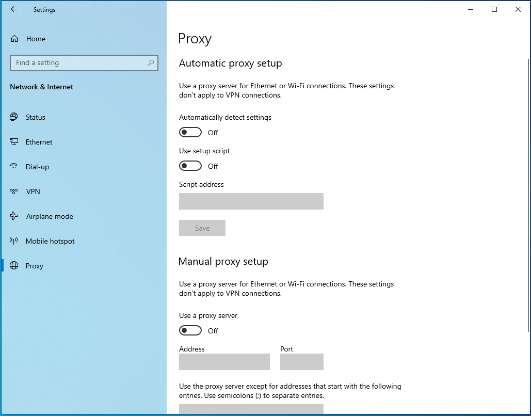Click the back arrow icon
Image resolution: width=531 pixels, height=416 pixels.
(x=14, y=9)
